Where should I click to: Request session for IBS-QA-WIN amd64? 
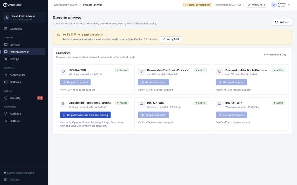[153, 115]
